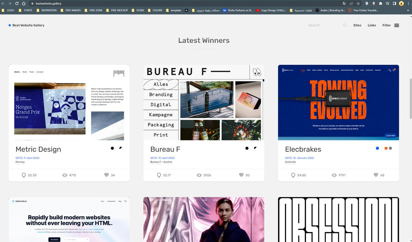412x242 pixels.
Task: Share this page from the address bar
Action: (x=351, y=3)
